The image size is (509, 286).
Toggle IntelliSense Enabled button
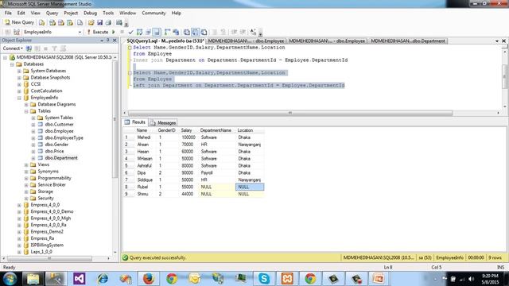(x=157, y=32)
